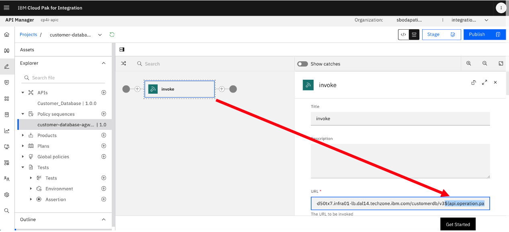Expand the Assertion tree node
The width and height of the screenshot is (509, 232).
point(31,199)
